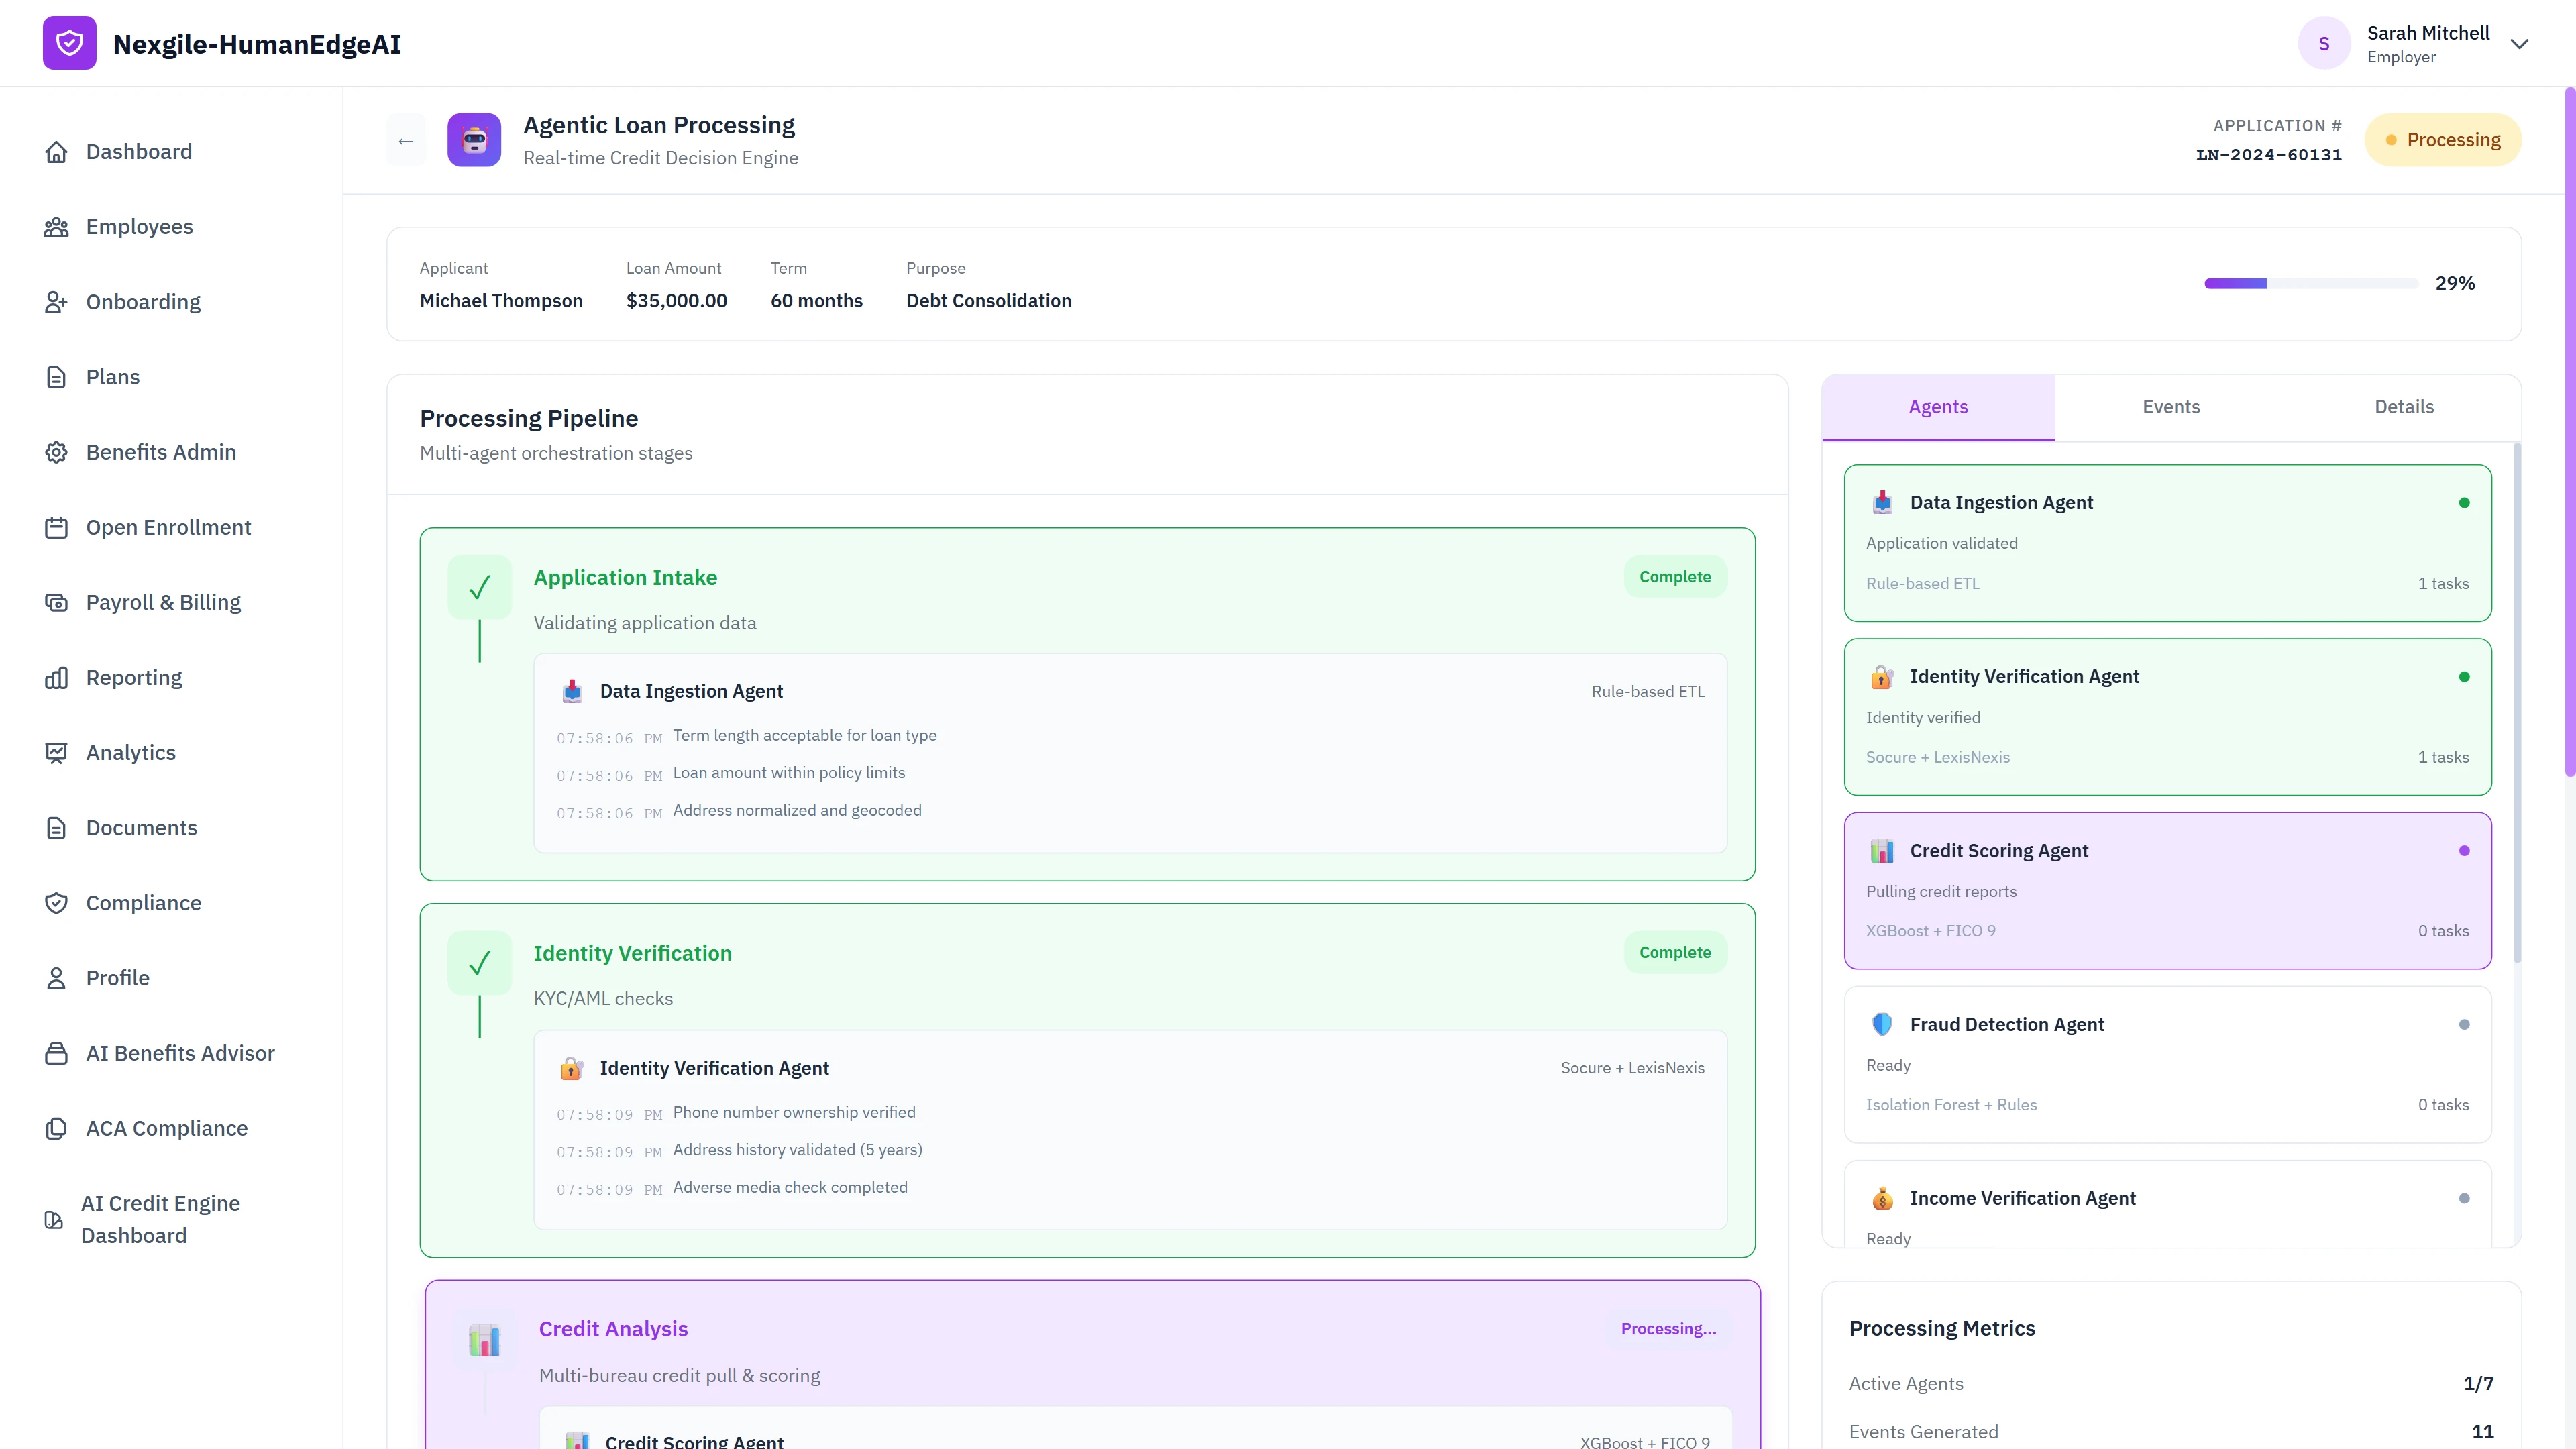Click the Payroll & Billing icon
The height and width of the screenshot is (1449, 2576).
point(57,602)
